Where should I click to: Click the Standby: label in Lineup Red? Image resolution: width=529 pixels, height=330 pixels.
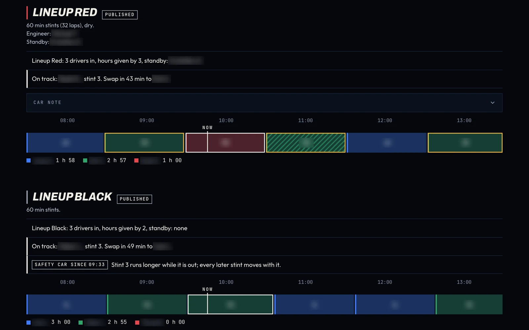point(38,42)
